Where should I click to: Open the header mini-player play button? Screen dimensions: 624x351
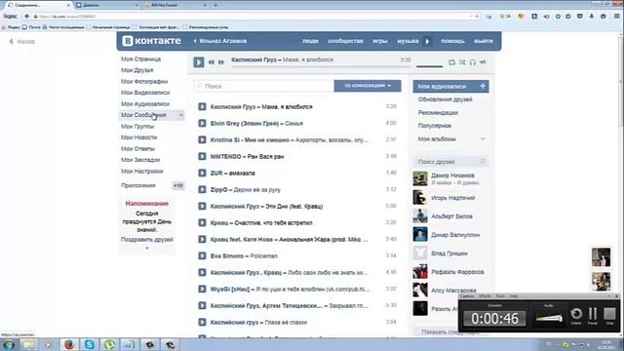[x=427, y=41]
